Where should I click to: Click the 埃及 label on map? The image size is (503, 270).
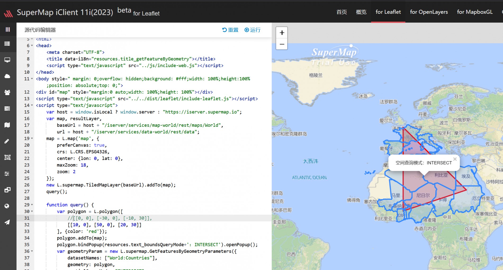(x=466, y=176)
